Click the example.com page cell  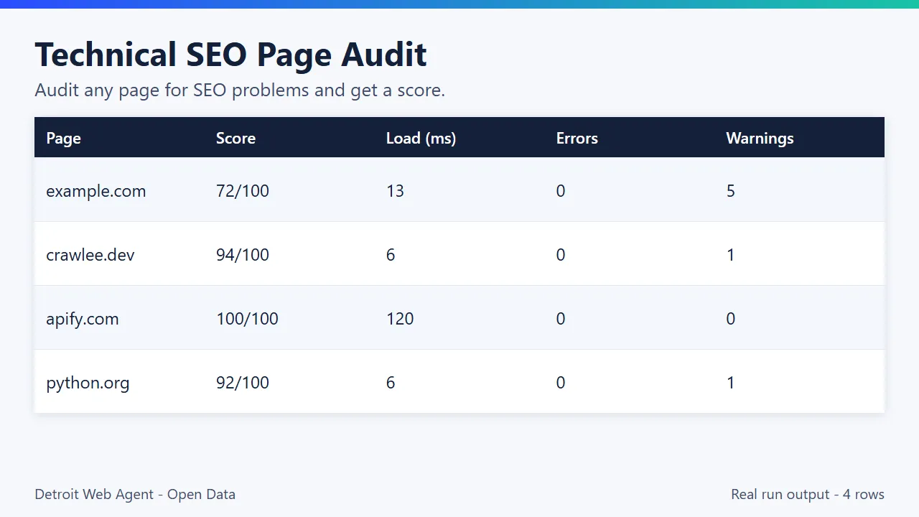(95, 191)
